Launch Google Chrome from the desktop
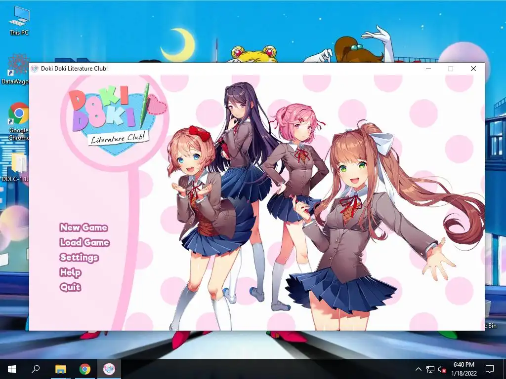Image resolution: width=506 pixels, height=379 pixels. (x=18, y=121)
